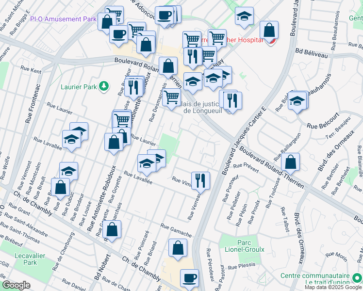363x291 pixels.
Task: Open the shopping bag marker near Rue Dubuc
Action: [61, 188]
